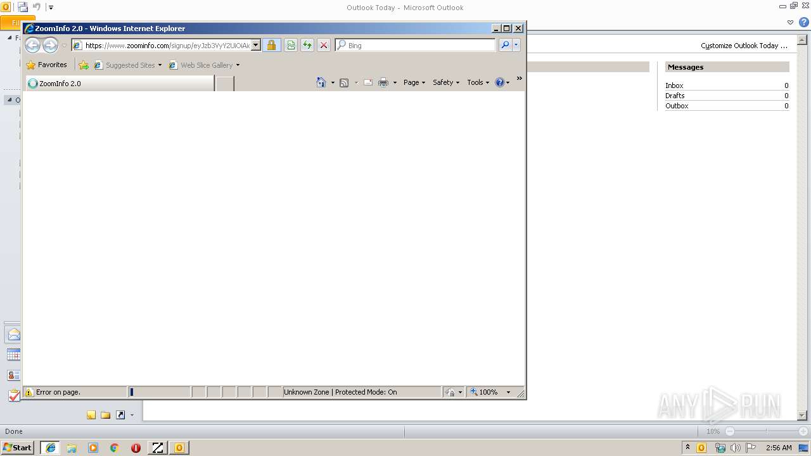Click the volume speaker icon in system tray
The height and width of the screenshot is (456, 811).
click(x=735, y=448)
